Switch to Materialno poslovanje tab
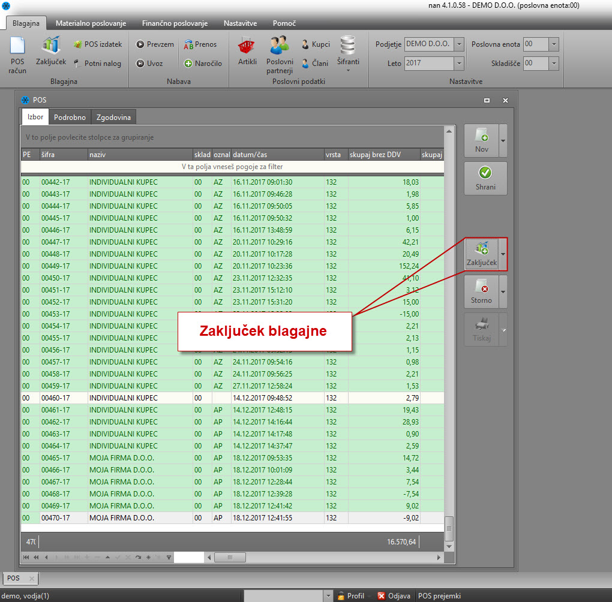This screenshot has width=612, height=602. click(x=91, y=23)
